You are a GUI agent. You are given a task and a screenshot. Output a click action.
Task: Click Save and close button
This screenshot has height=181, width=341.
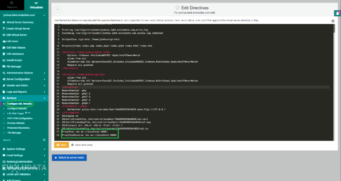coord(82,145)
